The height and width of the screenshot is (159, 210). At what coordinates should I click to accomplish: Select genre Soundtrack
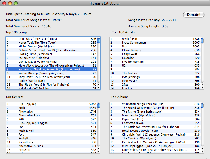(52, 142)
